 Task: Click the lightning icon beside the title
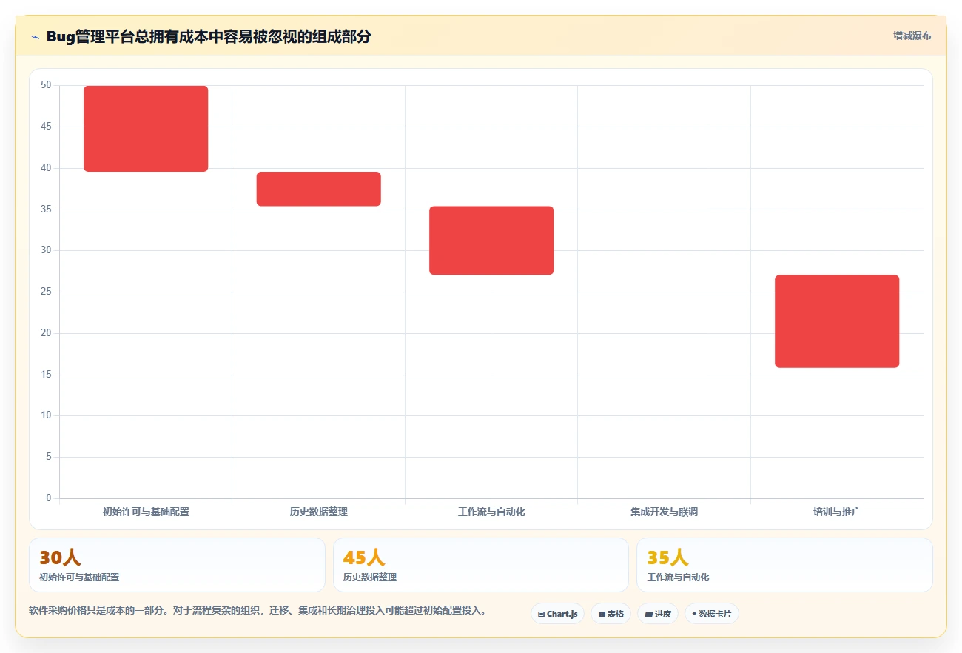click(x=35, y=37)
